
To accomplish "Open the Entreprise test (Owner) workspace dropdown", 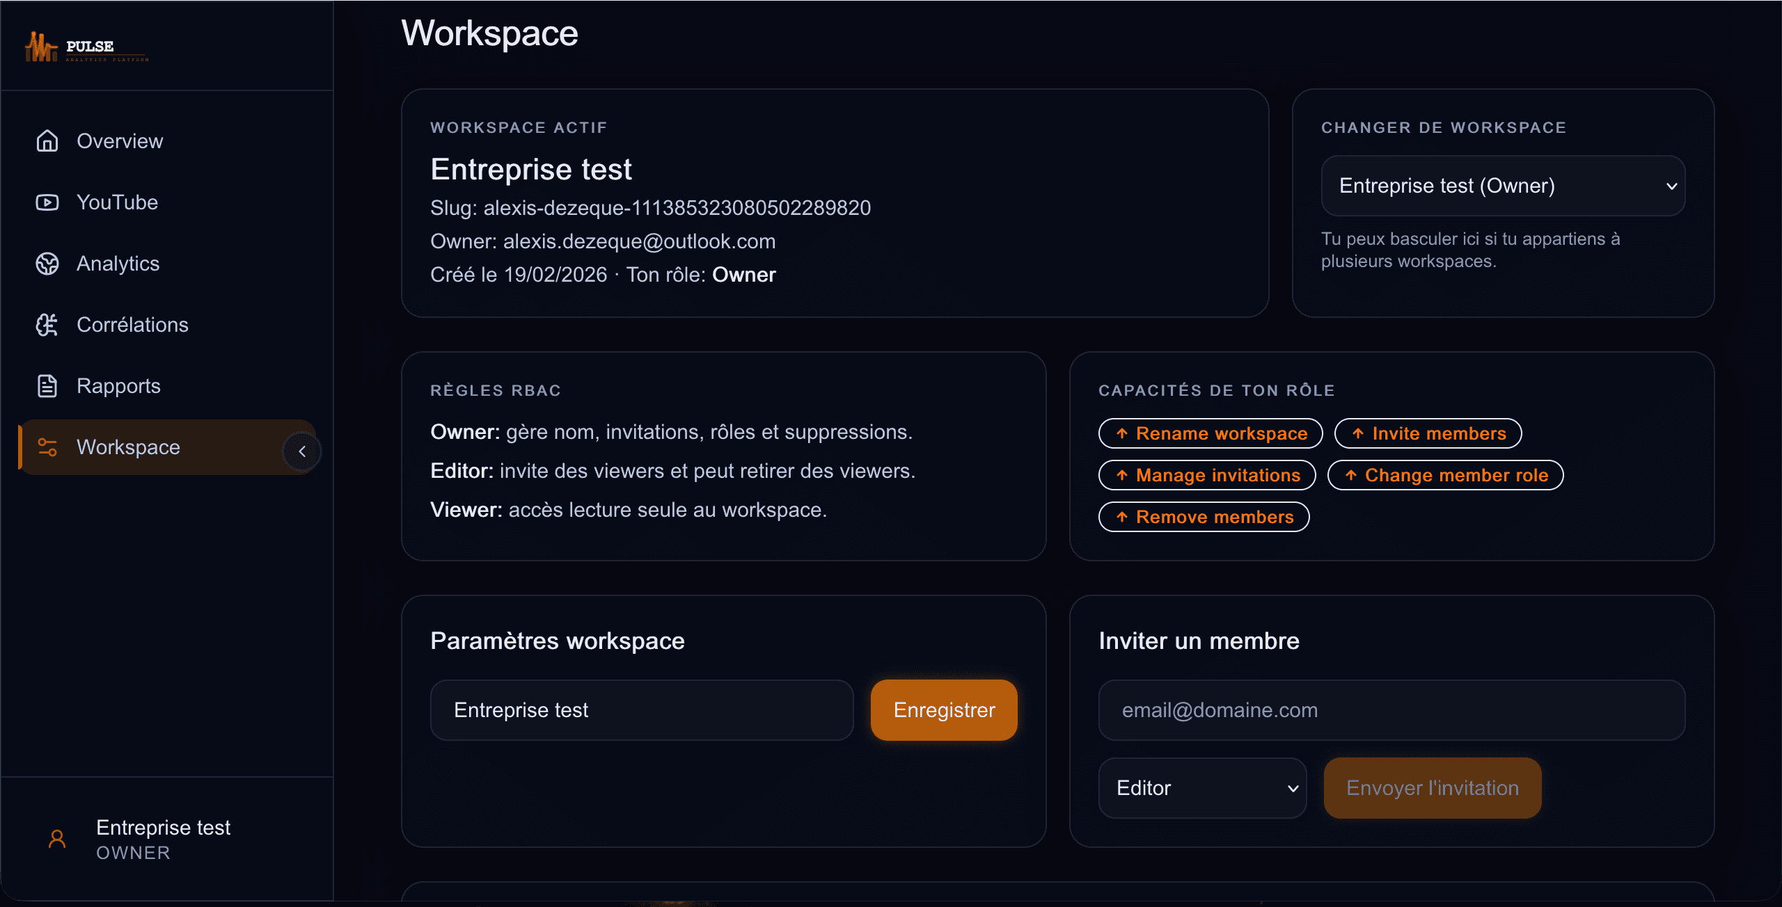I will 1502,186.
